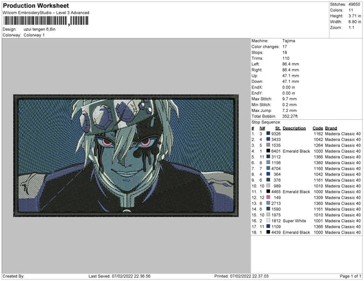Screen dimensions: 364x281
Task: Click the light blue swatch in row 6 (1156 stitches)
Action: pos(268,162)
